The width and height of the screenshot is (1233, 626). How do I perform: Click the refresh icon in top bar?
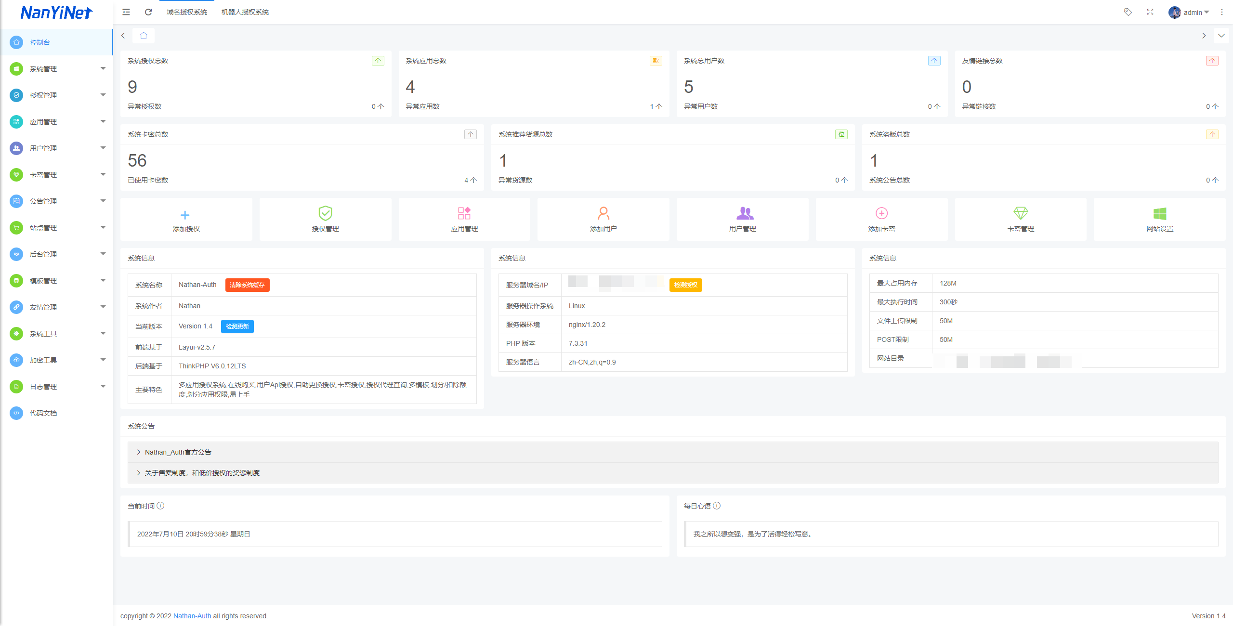(148, 12)
